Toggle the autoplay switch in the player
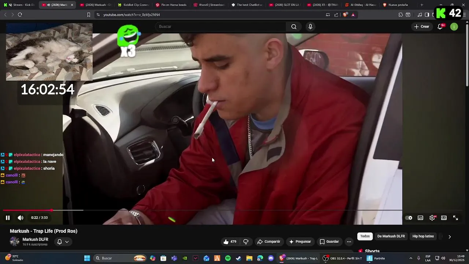The image size is (469, 264). point(409,218)
